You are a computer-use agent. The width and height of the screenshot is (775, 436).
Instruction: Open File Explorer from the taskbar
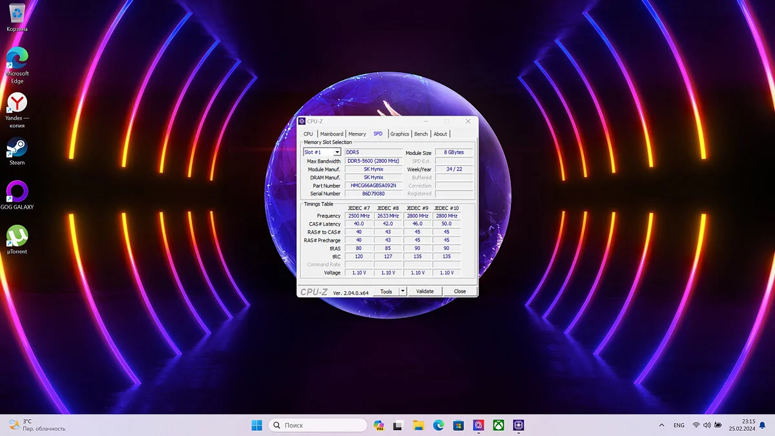pos(418,425)
